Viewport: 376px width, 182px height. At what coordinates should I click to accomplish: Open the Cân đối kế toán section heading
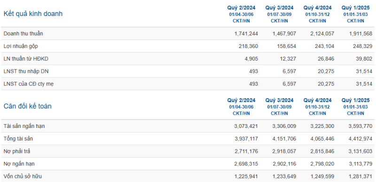(27, 106)
